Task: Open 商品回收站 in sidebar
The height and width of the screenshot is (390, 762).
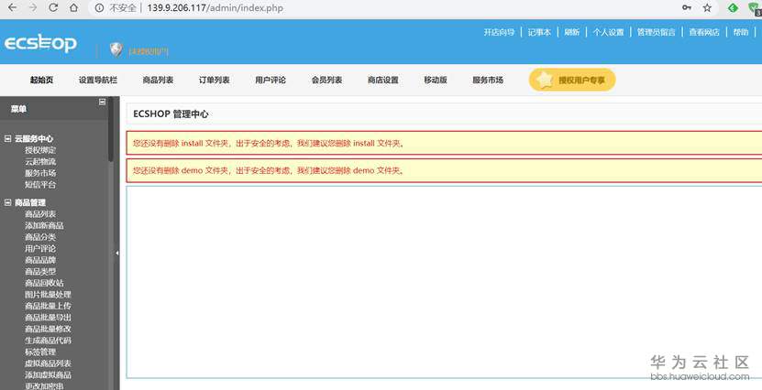Action: click(x=44, y=283)
